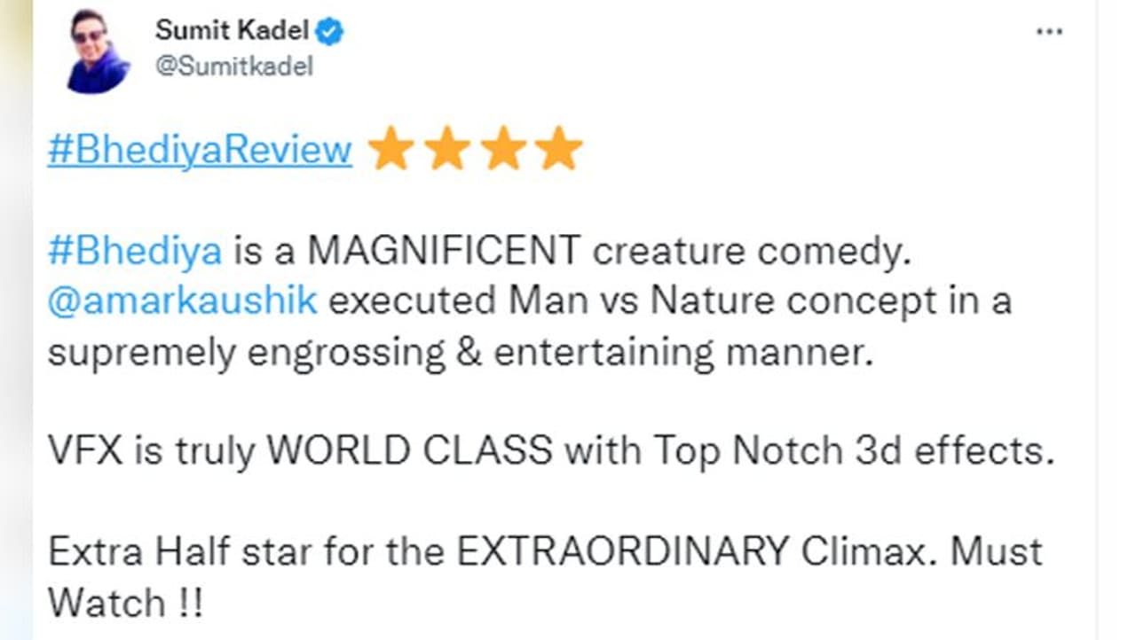Click the words "creature comedy"

[x=752, y=252]
